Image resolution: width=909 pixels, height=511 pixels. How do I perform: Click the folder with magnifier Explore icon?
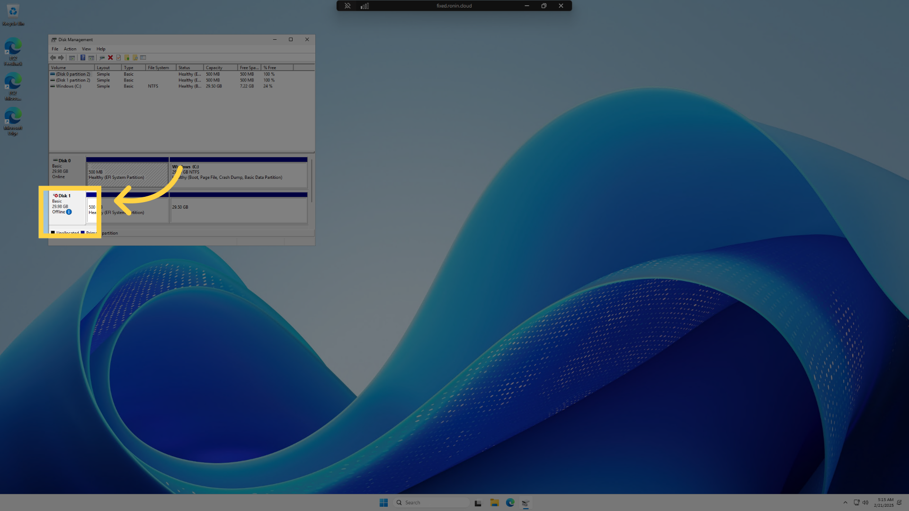(x=135, y=58)
